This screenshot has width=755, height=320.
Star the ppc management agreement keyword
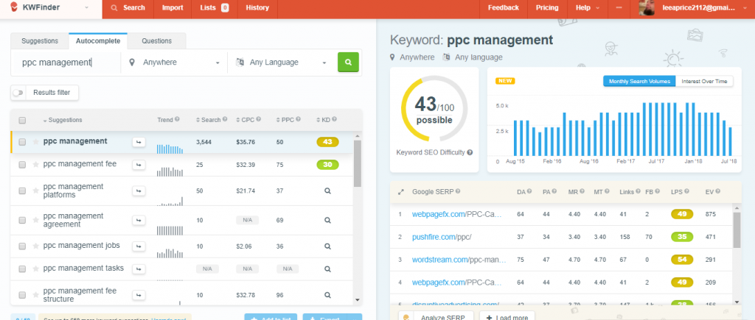pyautogui.click(x=35, y=220)
